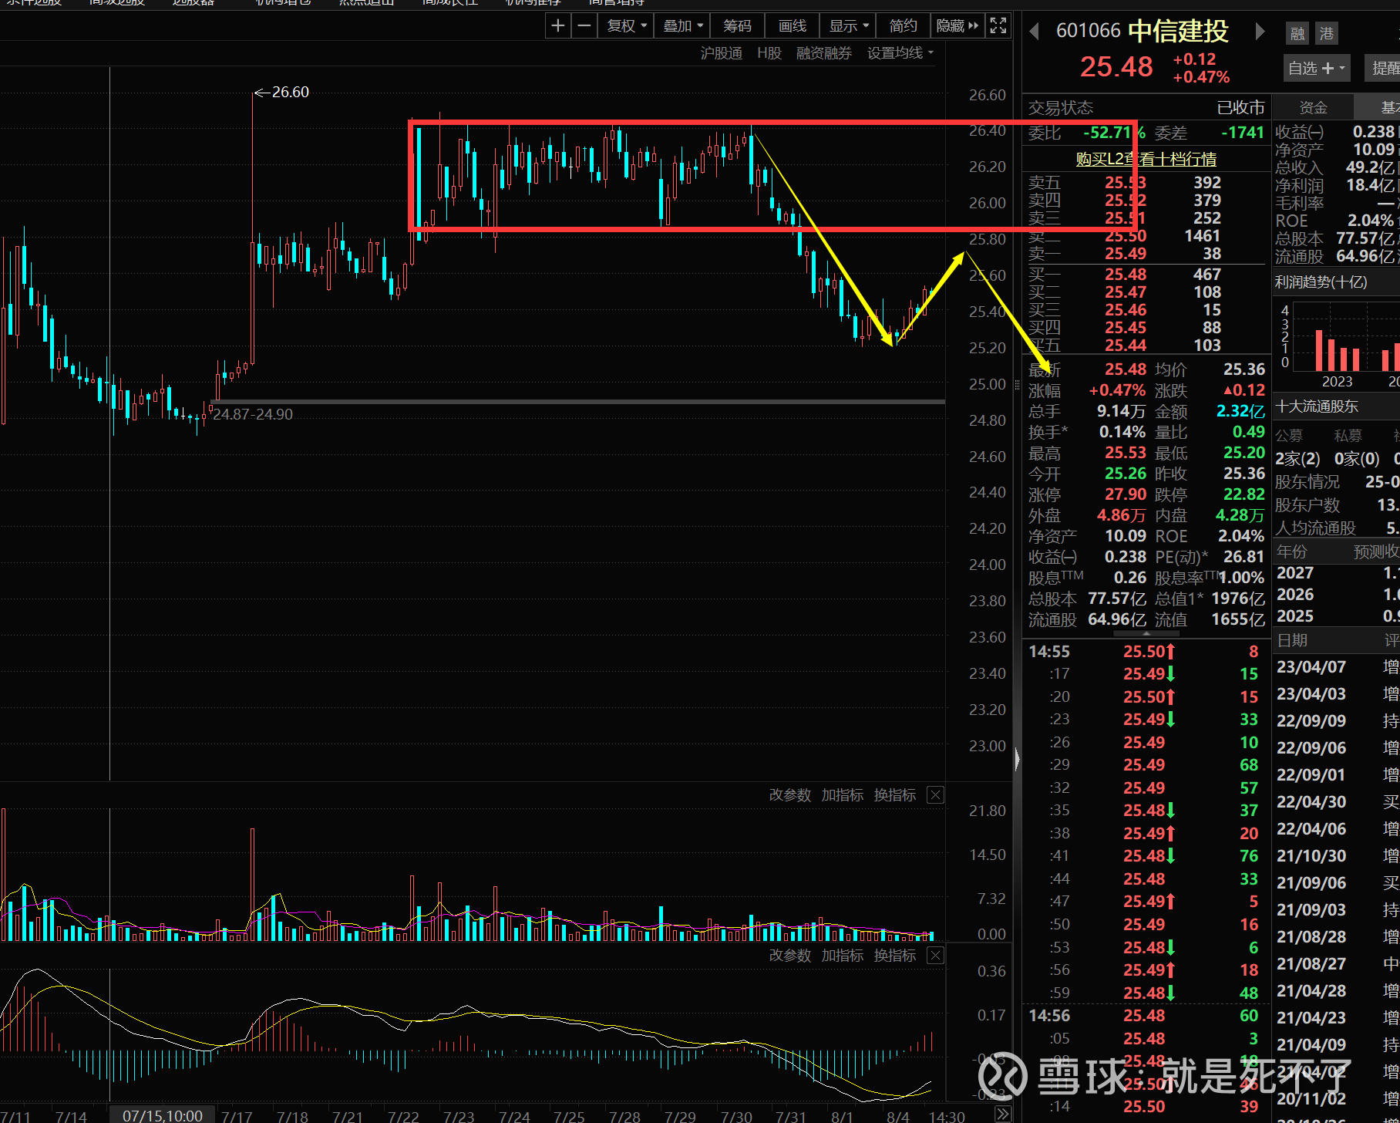Click the 14:55 25.50 trade row

tap(1145, 652)
